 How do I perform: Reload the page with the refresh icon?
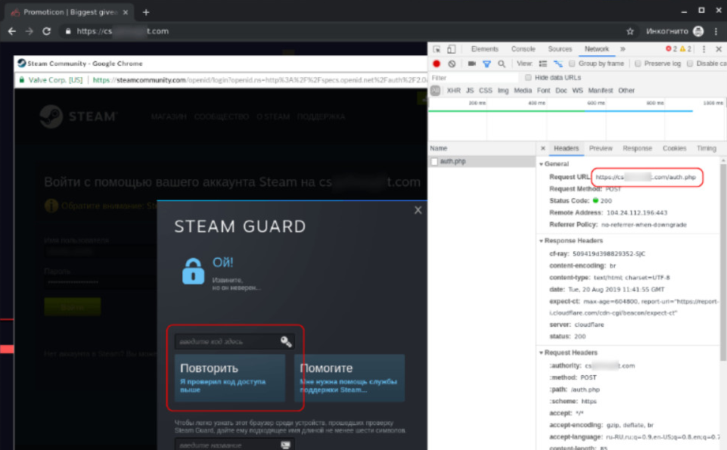click(46, 31)
